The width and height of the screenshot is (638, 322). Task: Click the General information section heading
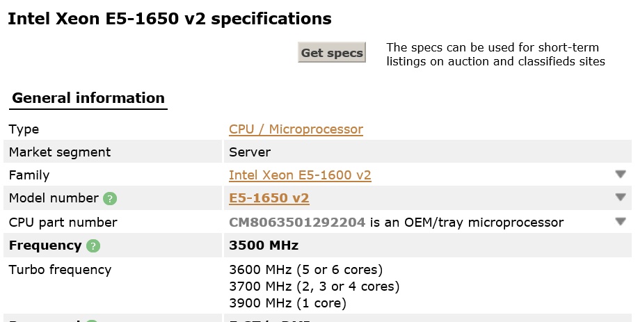[x=88, y=98]
